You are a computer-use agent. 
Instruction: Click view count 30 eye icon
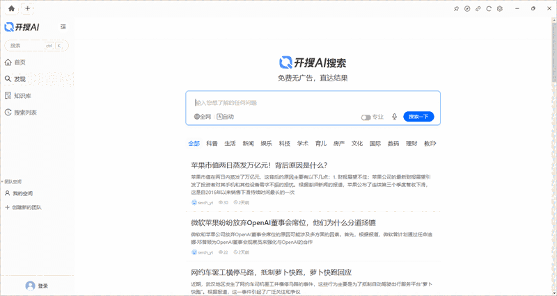(x=221, y=202)
